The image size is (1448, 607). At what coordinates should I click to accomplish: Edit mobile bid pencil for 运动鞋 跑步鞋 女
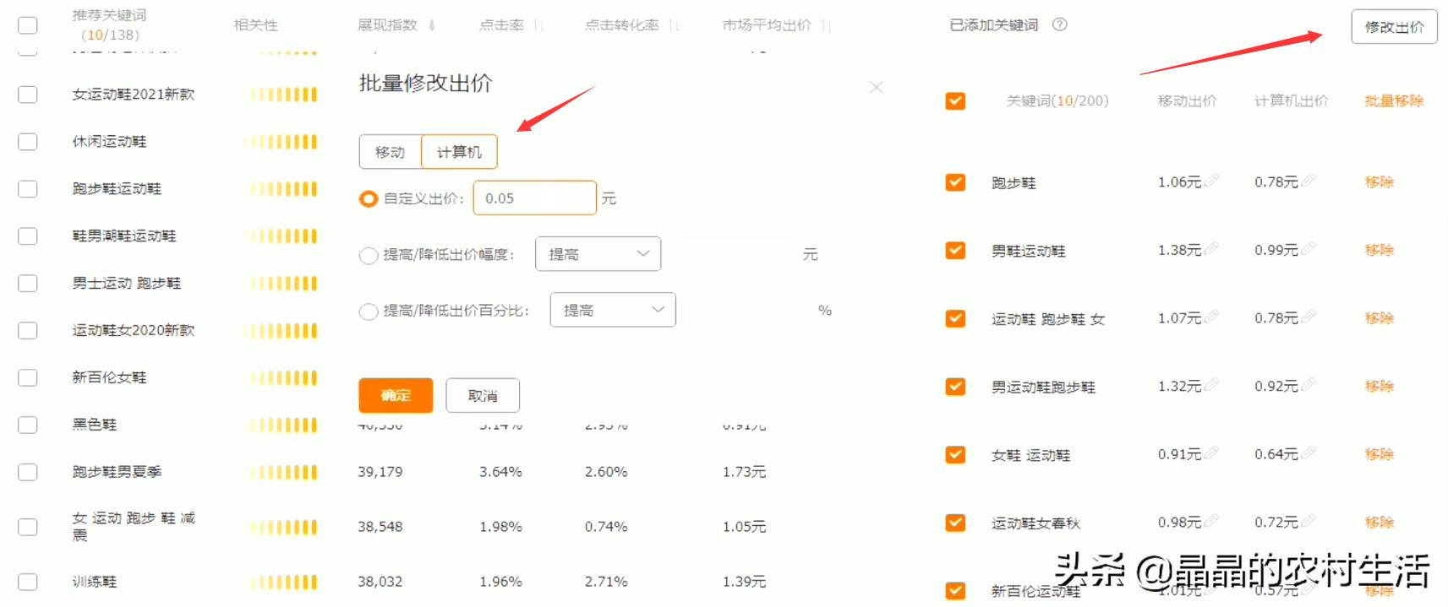click(x=1211, y=317)
